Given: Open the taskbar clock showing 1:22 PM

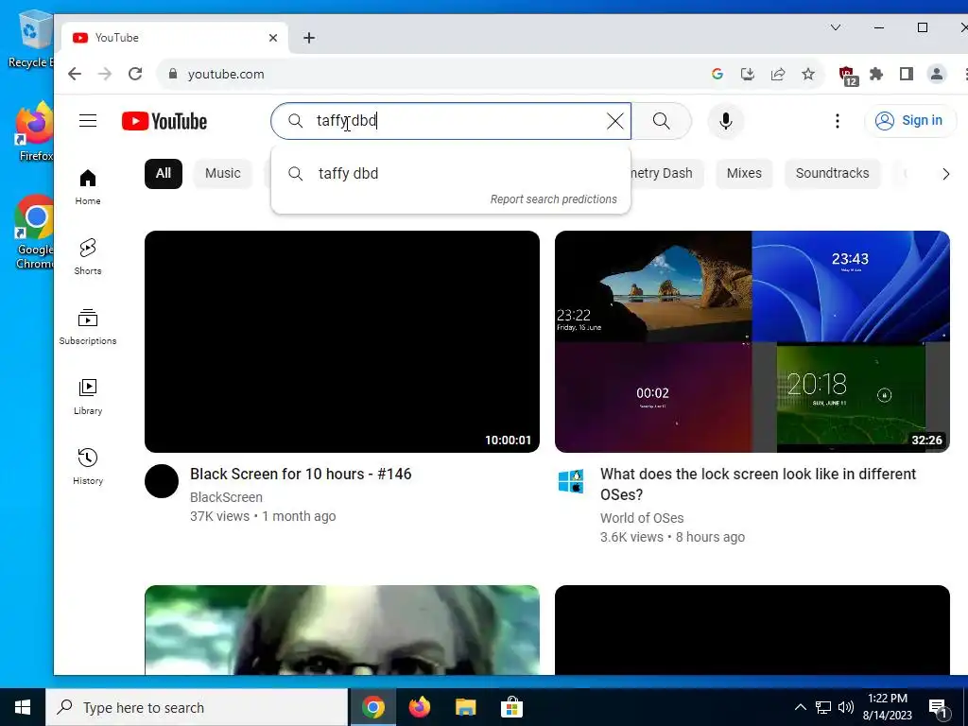Looking at the screenshot, I should 887,707.
